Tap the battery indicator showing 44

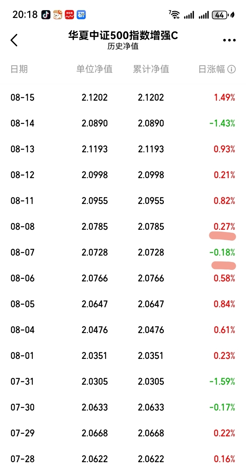[x=220, y=15]
